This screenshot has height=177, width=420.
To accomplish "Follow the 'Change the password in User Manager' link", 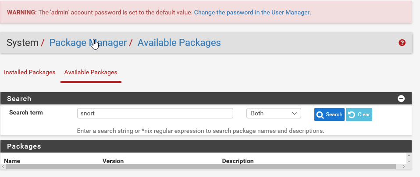I will (252, 13).
